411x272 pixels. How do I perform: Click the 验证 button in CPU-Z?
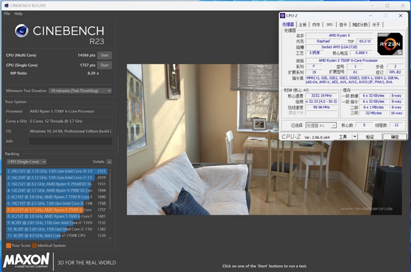tap(370, 137)
